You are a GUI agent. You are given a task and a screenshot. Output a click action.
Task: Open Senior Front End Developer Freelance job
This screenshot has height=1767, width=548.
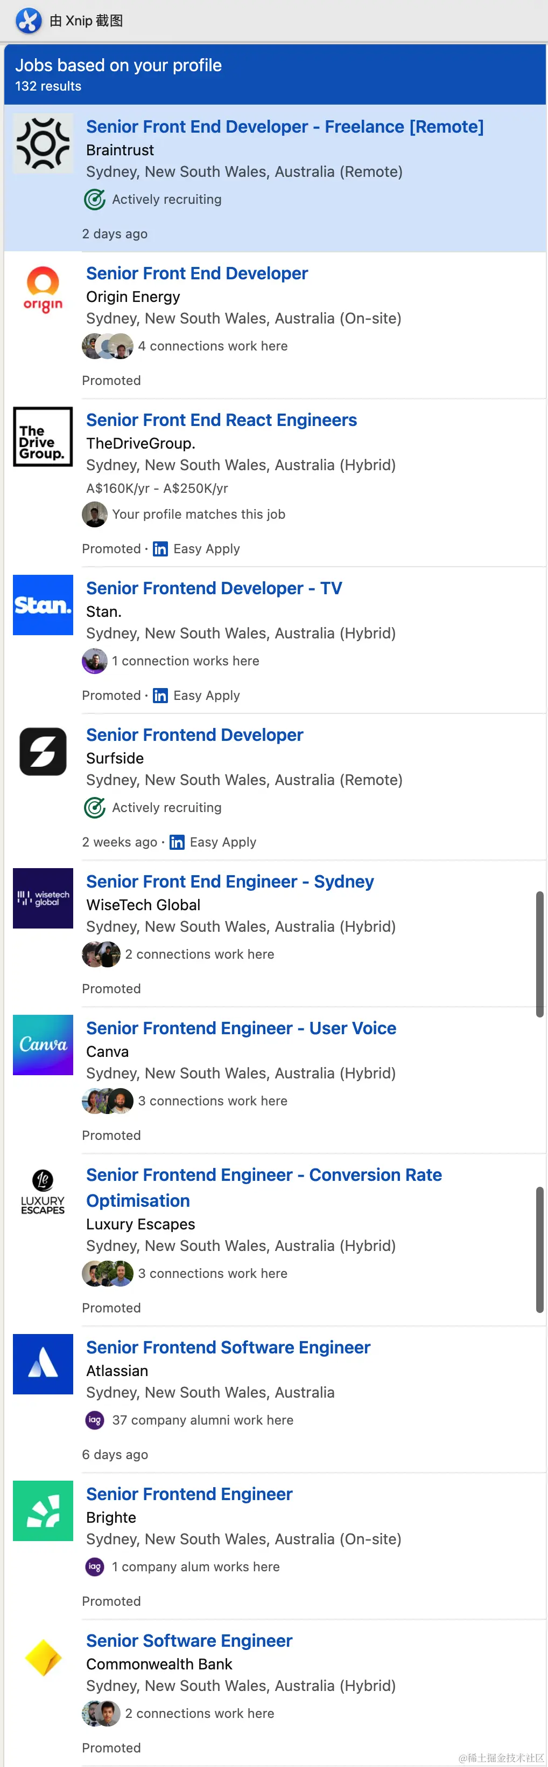(285, 127)
